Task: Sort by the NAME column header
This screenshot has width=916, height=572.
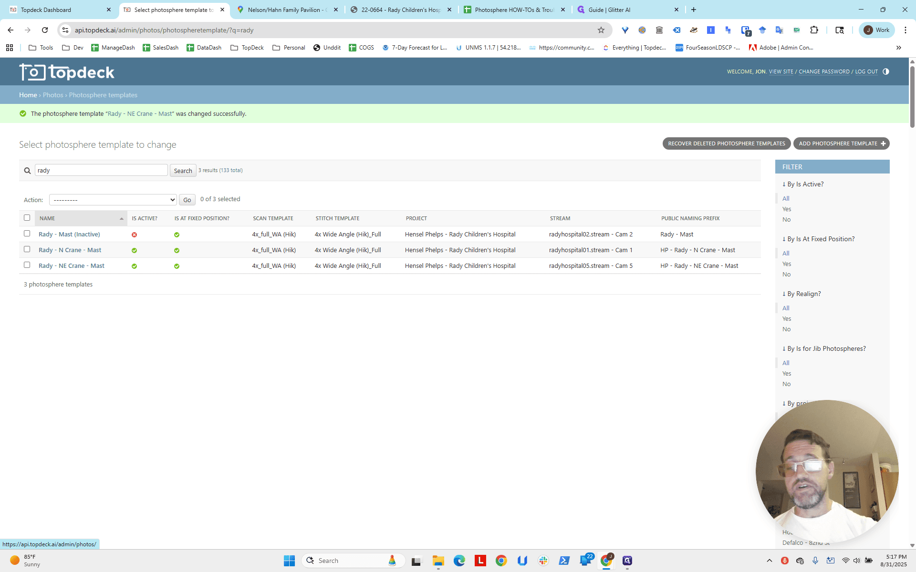Action: pyautogui.click(x=47, y=218)
